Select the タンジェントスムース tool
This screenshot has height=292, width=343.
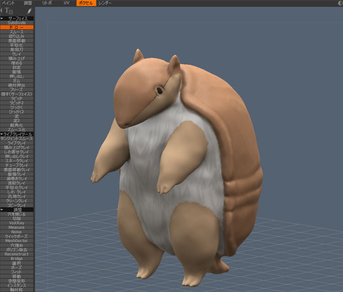tap(17, 138)
